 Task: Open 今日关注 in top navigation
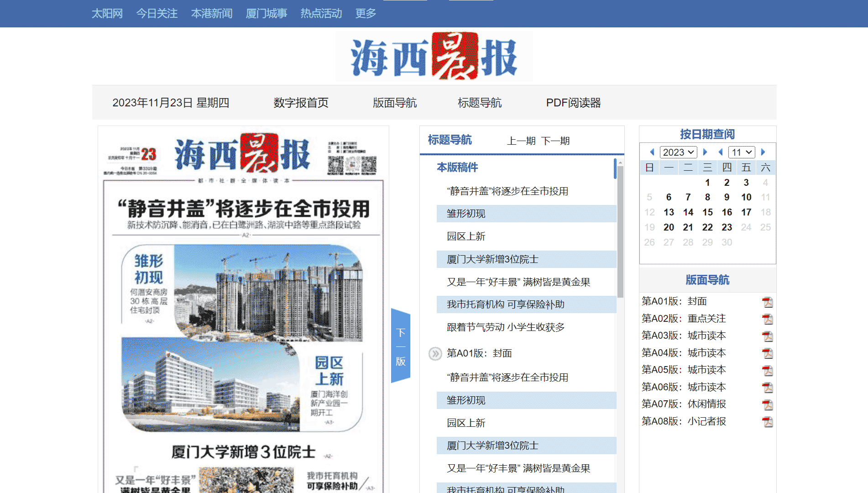[157, 13]
